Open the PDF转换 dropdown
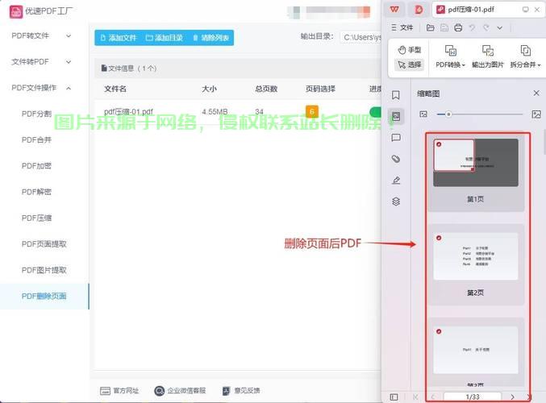 click(x=450, y=56)
